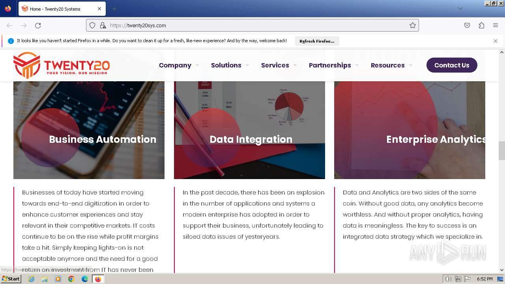Screen dimensions: 505x284
Task: Open a new tab with plus button
Action: click(x=114, y=9)
